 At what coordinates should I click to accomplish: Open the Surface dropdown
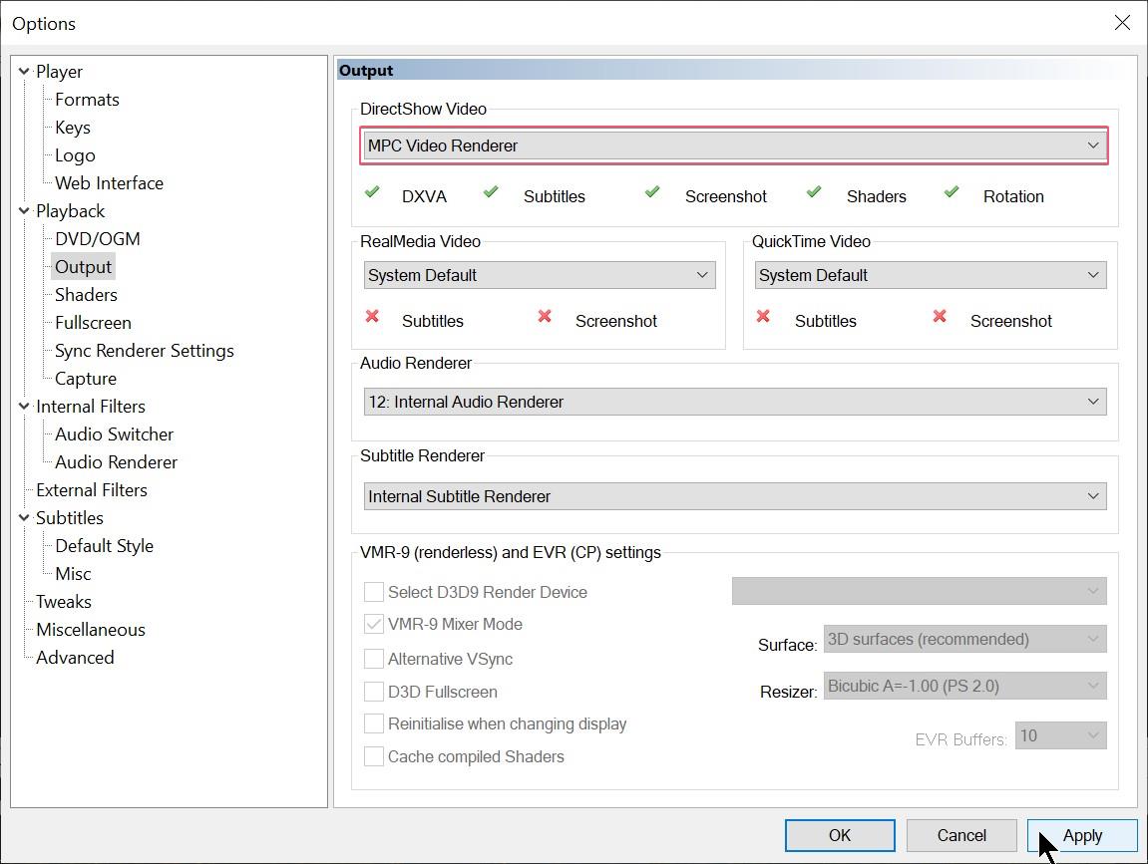(964, 639)
